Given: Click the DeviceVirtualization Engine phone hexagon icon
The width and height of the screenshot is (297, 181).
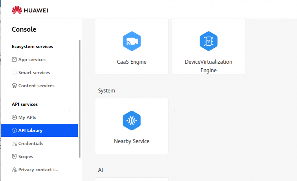Looking at the screenshot, I should (x=209, y=41).
